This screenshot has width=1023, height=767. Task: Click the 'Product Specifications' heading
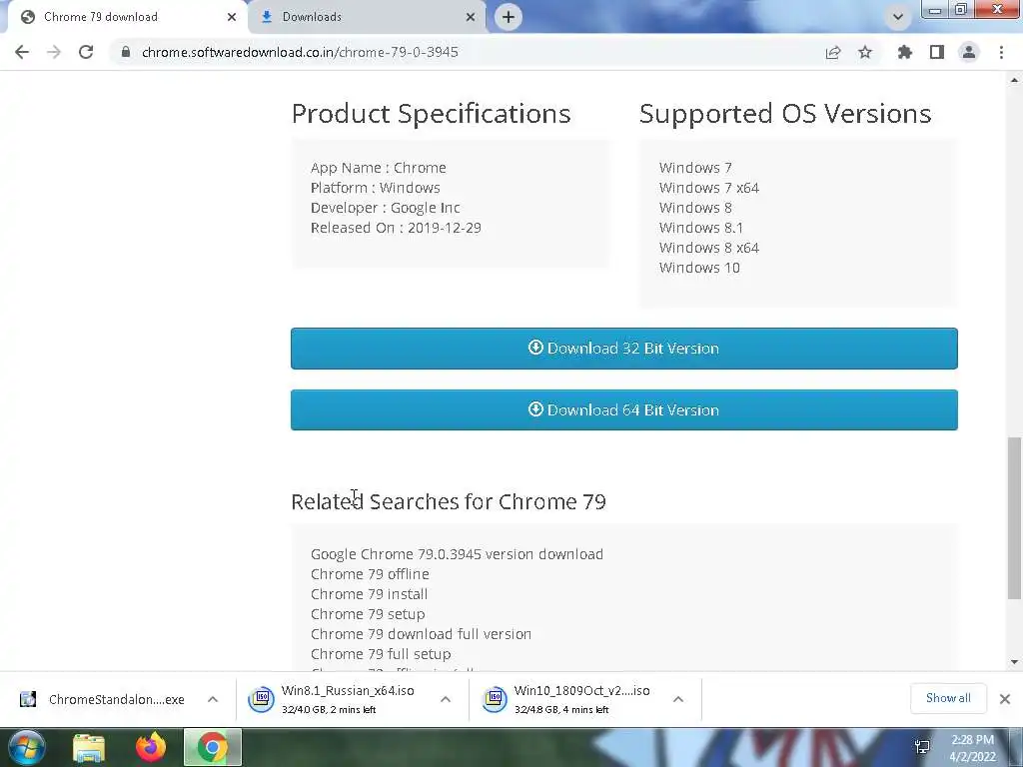[432, 114]
